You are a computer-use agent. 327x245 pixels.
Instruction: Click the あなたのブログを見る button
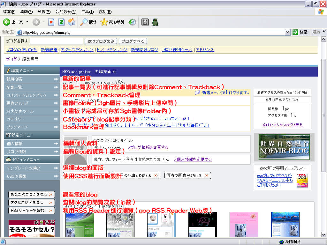[x=31, y=194]
